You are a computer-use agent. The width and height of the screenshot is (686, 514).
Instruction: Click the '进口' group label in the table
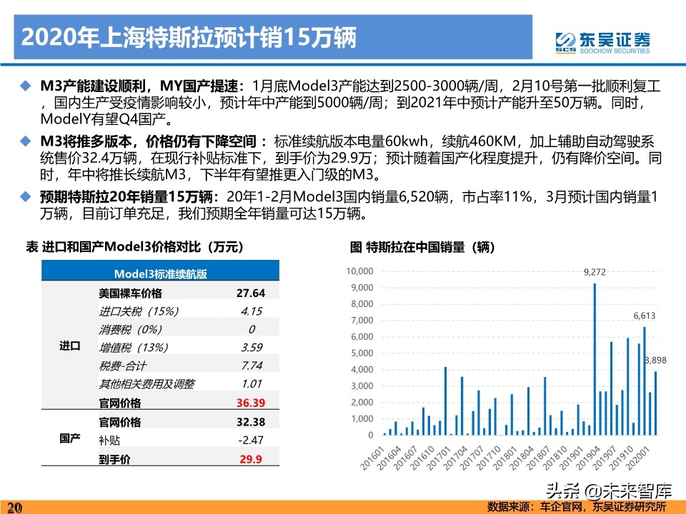tap(70, 346)
